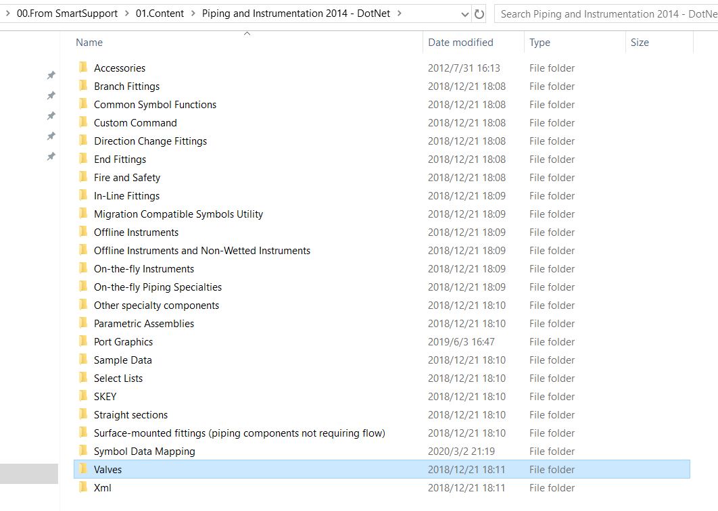Click the End Fittings folder icon

click(83, 159)
